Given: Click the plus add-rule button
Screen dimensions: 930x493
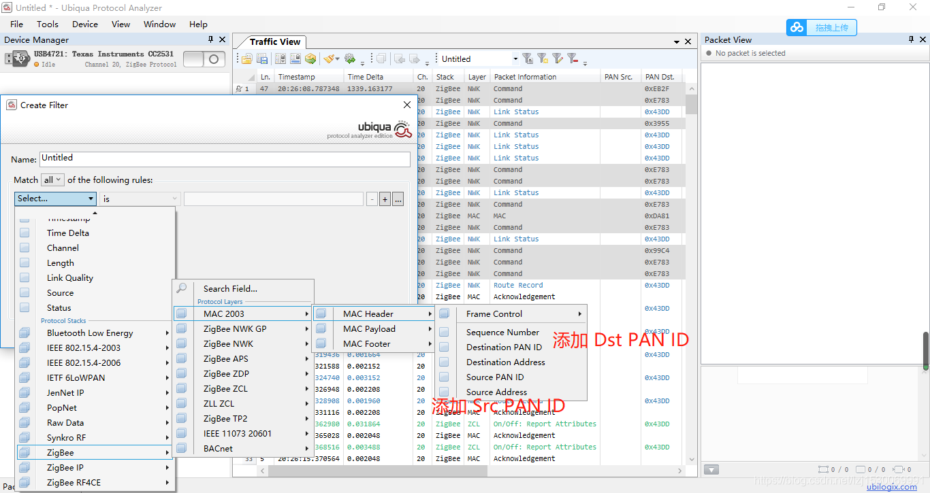Looking at the screenshot, I should 385,199.
